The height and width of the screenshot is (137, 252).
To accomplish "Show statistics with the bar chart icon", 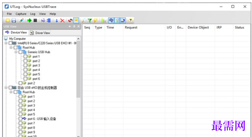I will point(103,21).
